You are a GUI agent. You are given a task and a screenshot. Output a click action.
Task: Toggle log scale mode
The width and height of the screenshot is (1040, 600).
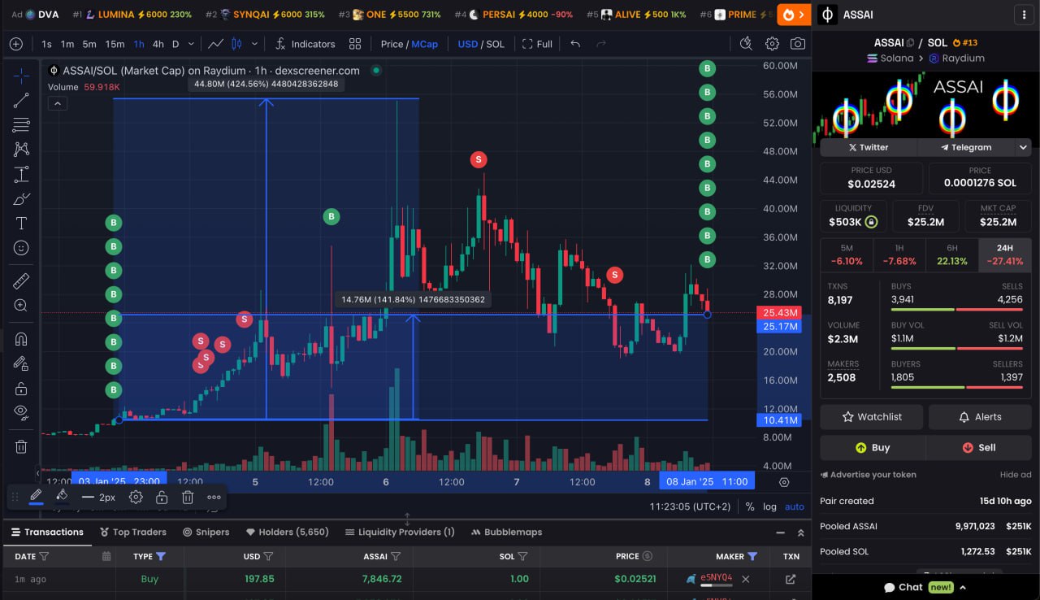pos(769,507)
